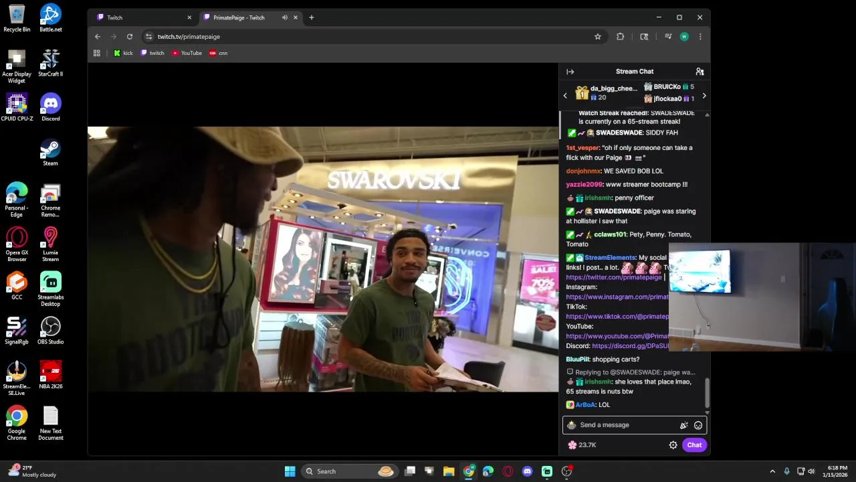
Task: Open New Text Document on desktop
Action: (x=51, y=423)
